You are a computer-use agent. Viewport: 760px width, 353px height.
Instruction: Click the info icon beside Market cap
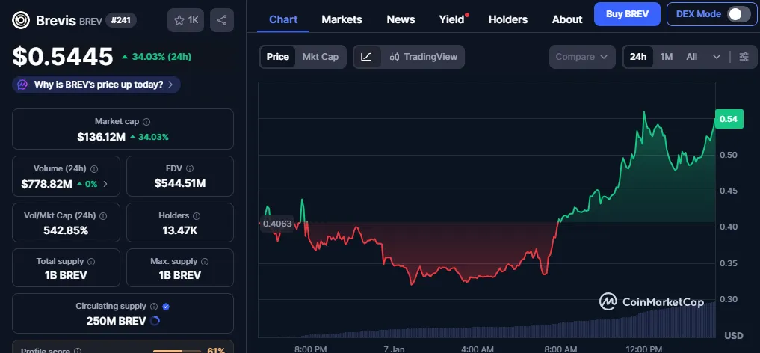146,122
